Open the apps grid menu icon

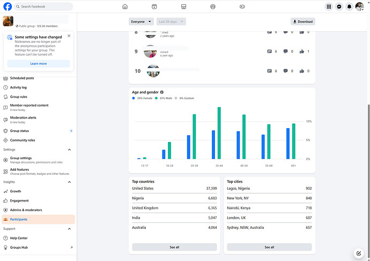pyautogui.click(x=329, y=6)
